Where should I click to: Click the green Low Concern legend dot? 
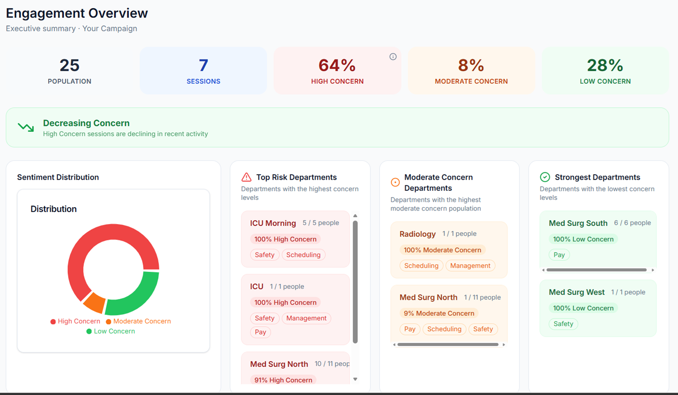(x=89, y=331)
